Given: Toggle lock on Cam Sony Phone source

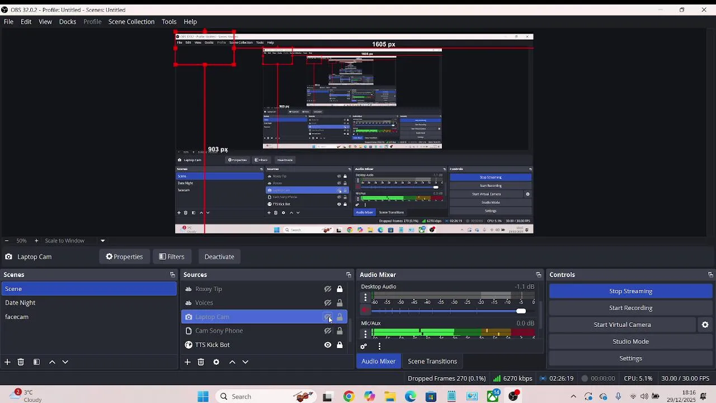Looking at the screenshot, I should coord(340,331).
